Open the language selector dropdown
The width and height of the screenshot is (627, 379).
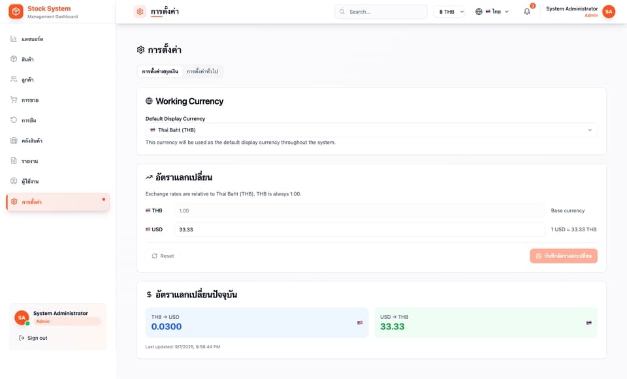click(x=492, y=12)
